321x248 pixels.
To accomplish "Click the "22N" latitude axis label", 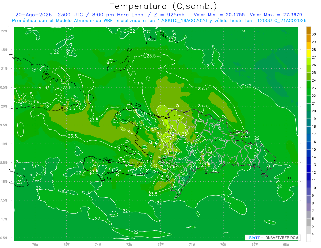I will click(x=5, y=31).
